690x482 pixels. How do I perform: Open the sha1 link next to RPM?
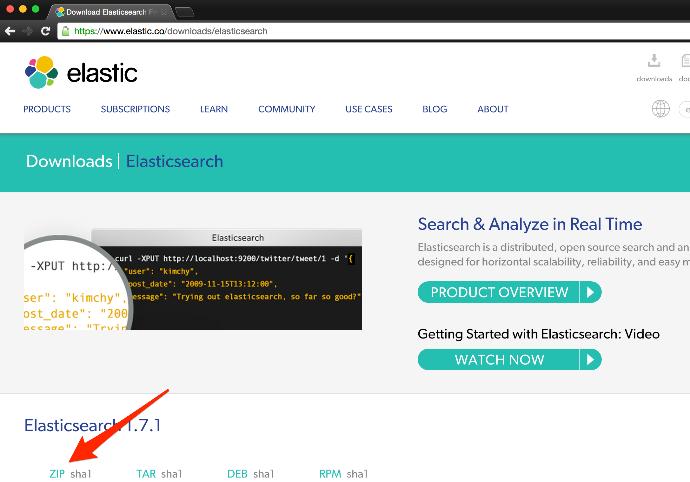[x=357, y=474]
